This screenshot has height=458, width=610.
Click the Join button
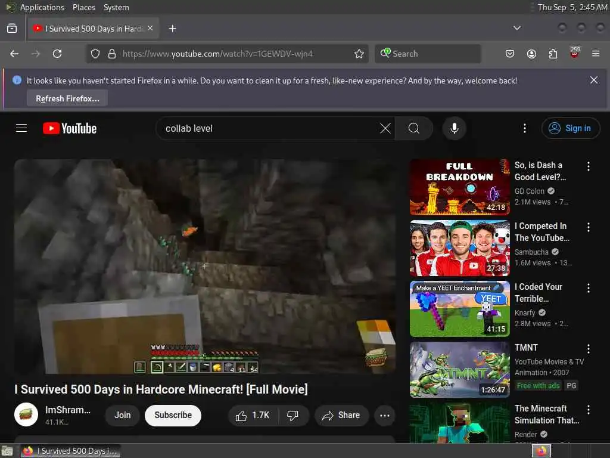(x=123, y=416)
